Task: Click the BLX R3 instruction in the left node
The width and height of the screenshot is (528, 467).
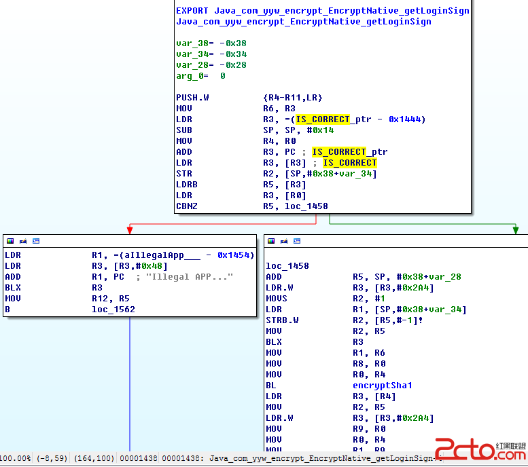Action: point(54,288)
